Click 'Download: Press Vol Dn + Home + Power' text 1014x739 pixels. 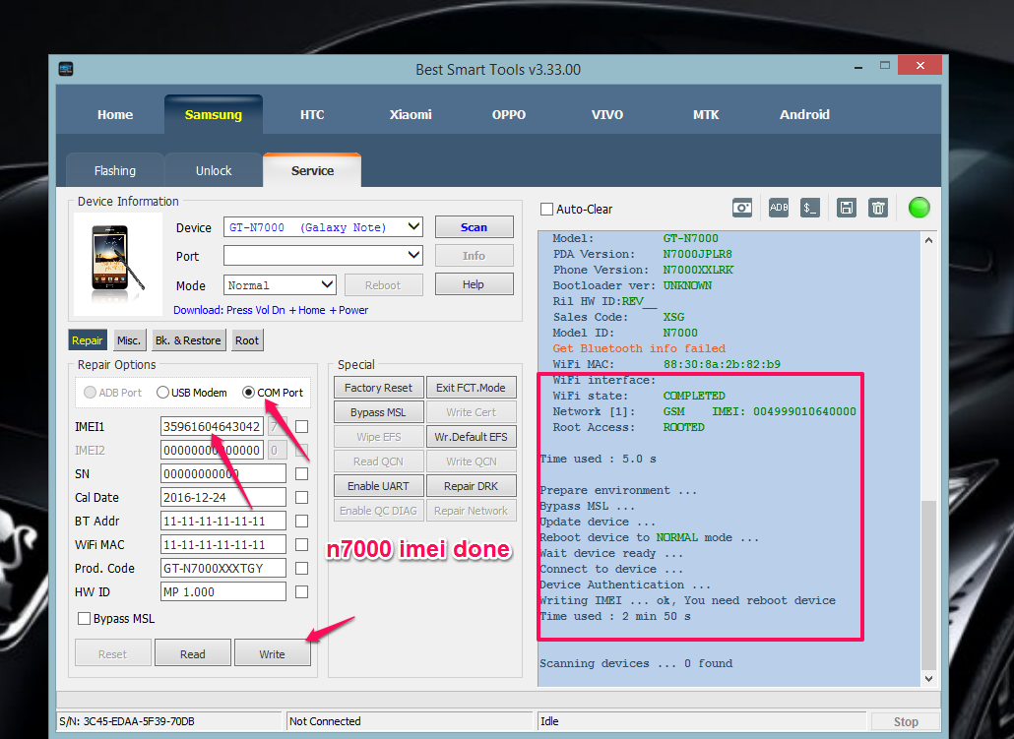(x=271, y=310)
